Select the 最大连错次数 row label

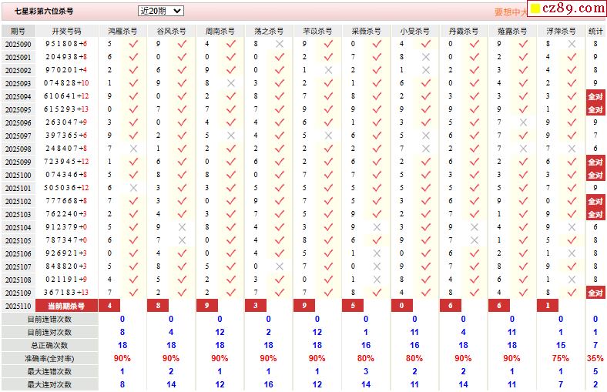50,372
